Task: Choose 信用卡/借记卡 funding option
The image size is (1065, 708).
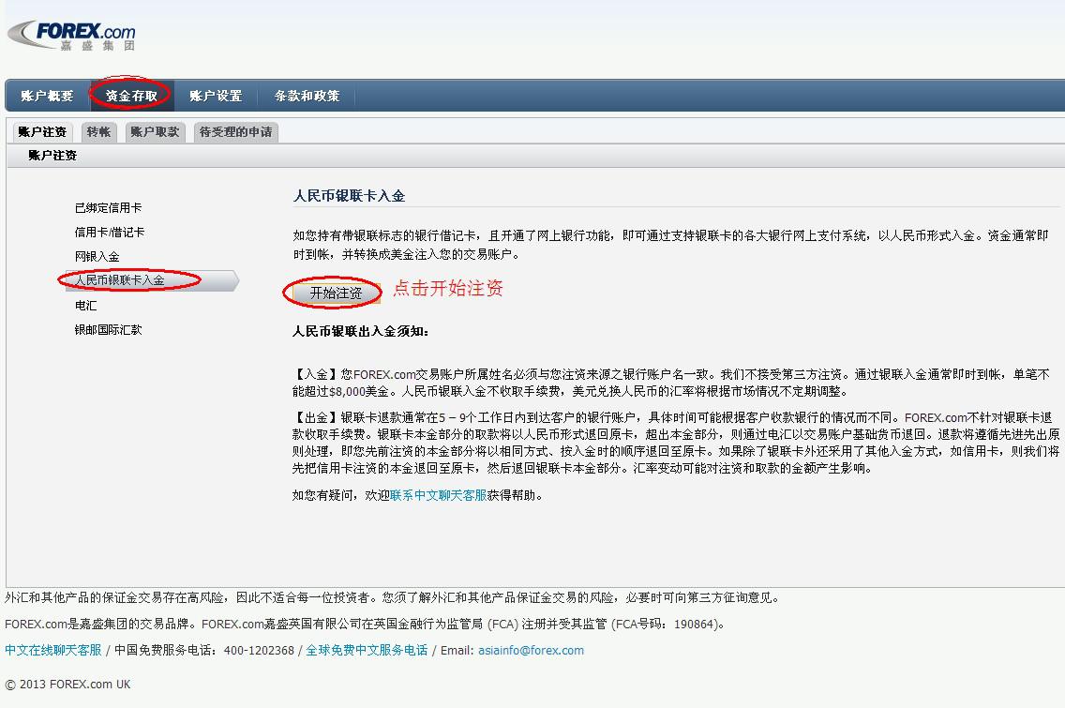Action: pyautogui.click(x=110, y=233)
